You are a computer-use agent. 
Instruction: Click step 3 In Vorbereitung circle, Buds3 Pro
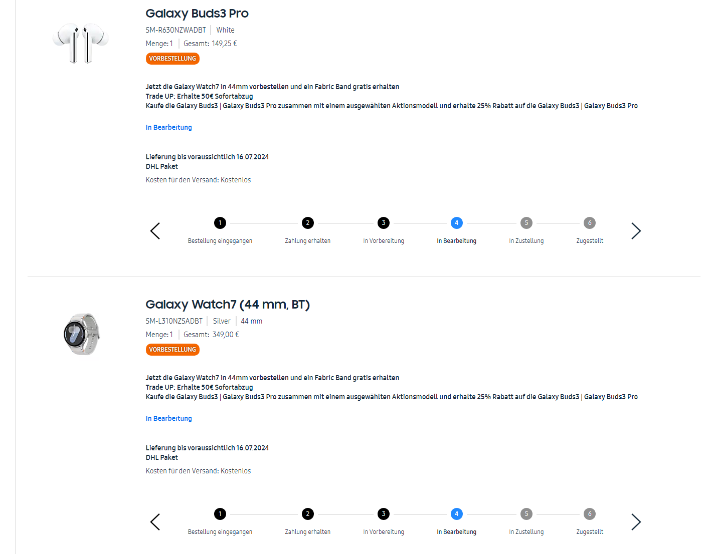pyautogui.click(x=384, y=223)
